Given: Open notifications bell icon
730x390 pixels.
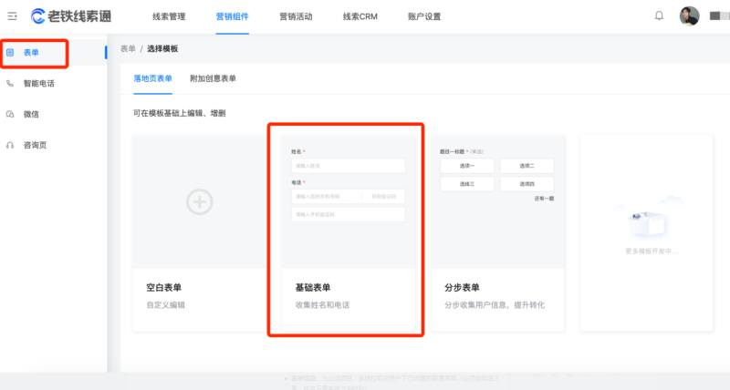Looking at the screenshot, I should tap(659, 15).
